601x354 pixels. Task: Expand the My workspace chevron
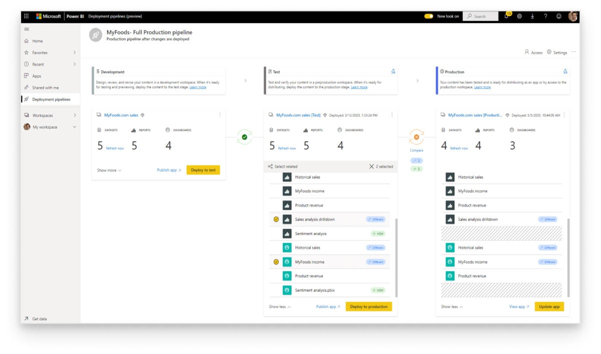tap(75, 127)
